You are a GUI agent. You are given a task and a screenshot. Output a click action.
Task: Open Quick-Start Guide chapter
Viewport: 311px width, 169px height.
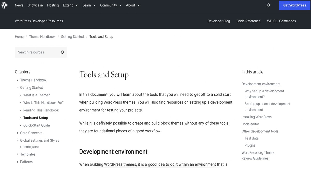pos(37,125)
